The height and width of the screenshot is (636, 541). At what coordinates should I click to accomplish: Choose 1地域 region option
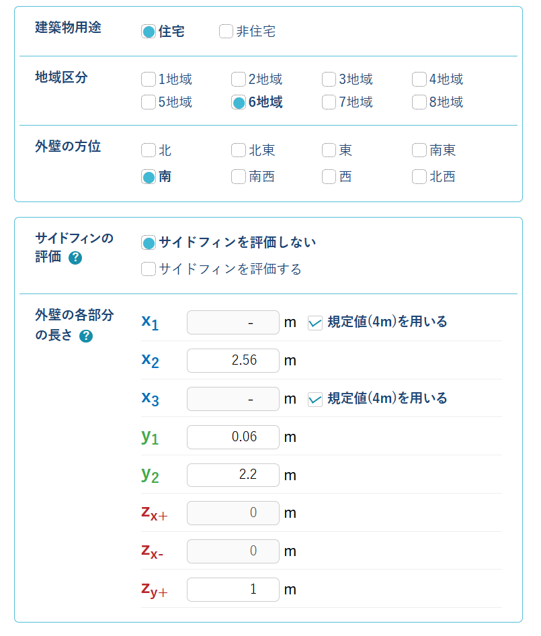coord(149,79)
